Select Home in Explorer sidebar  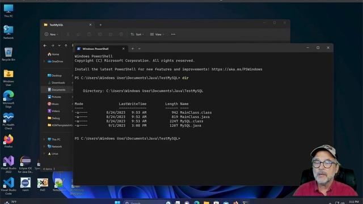tap(53, 54)
